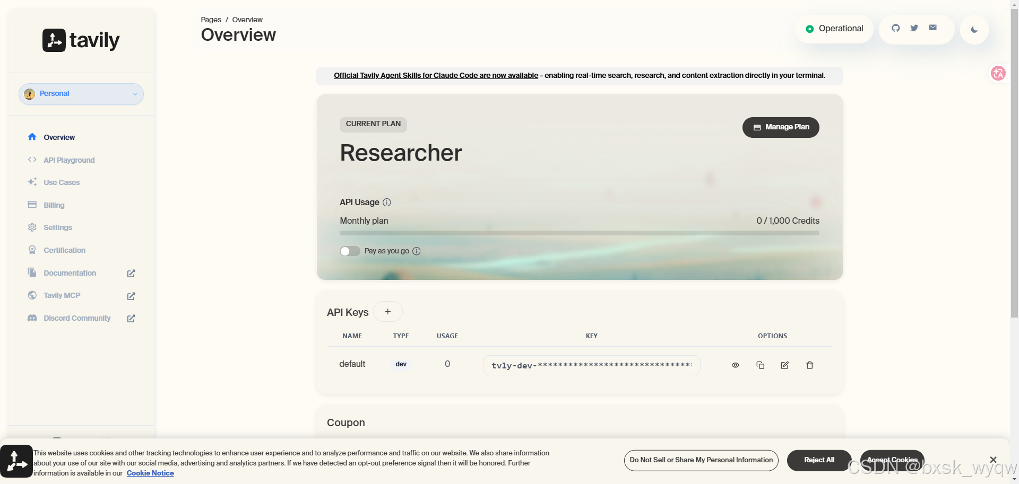
Task: Copy the default API key
Action: coord(761,365)
